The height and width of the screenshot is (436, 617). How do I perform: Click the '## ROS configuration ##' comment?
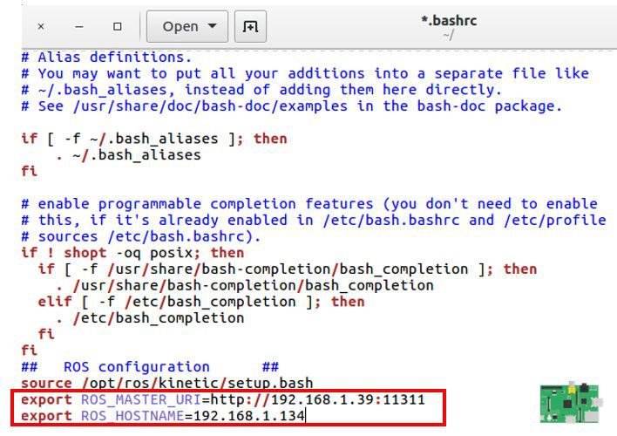150,367
